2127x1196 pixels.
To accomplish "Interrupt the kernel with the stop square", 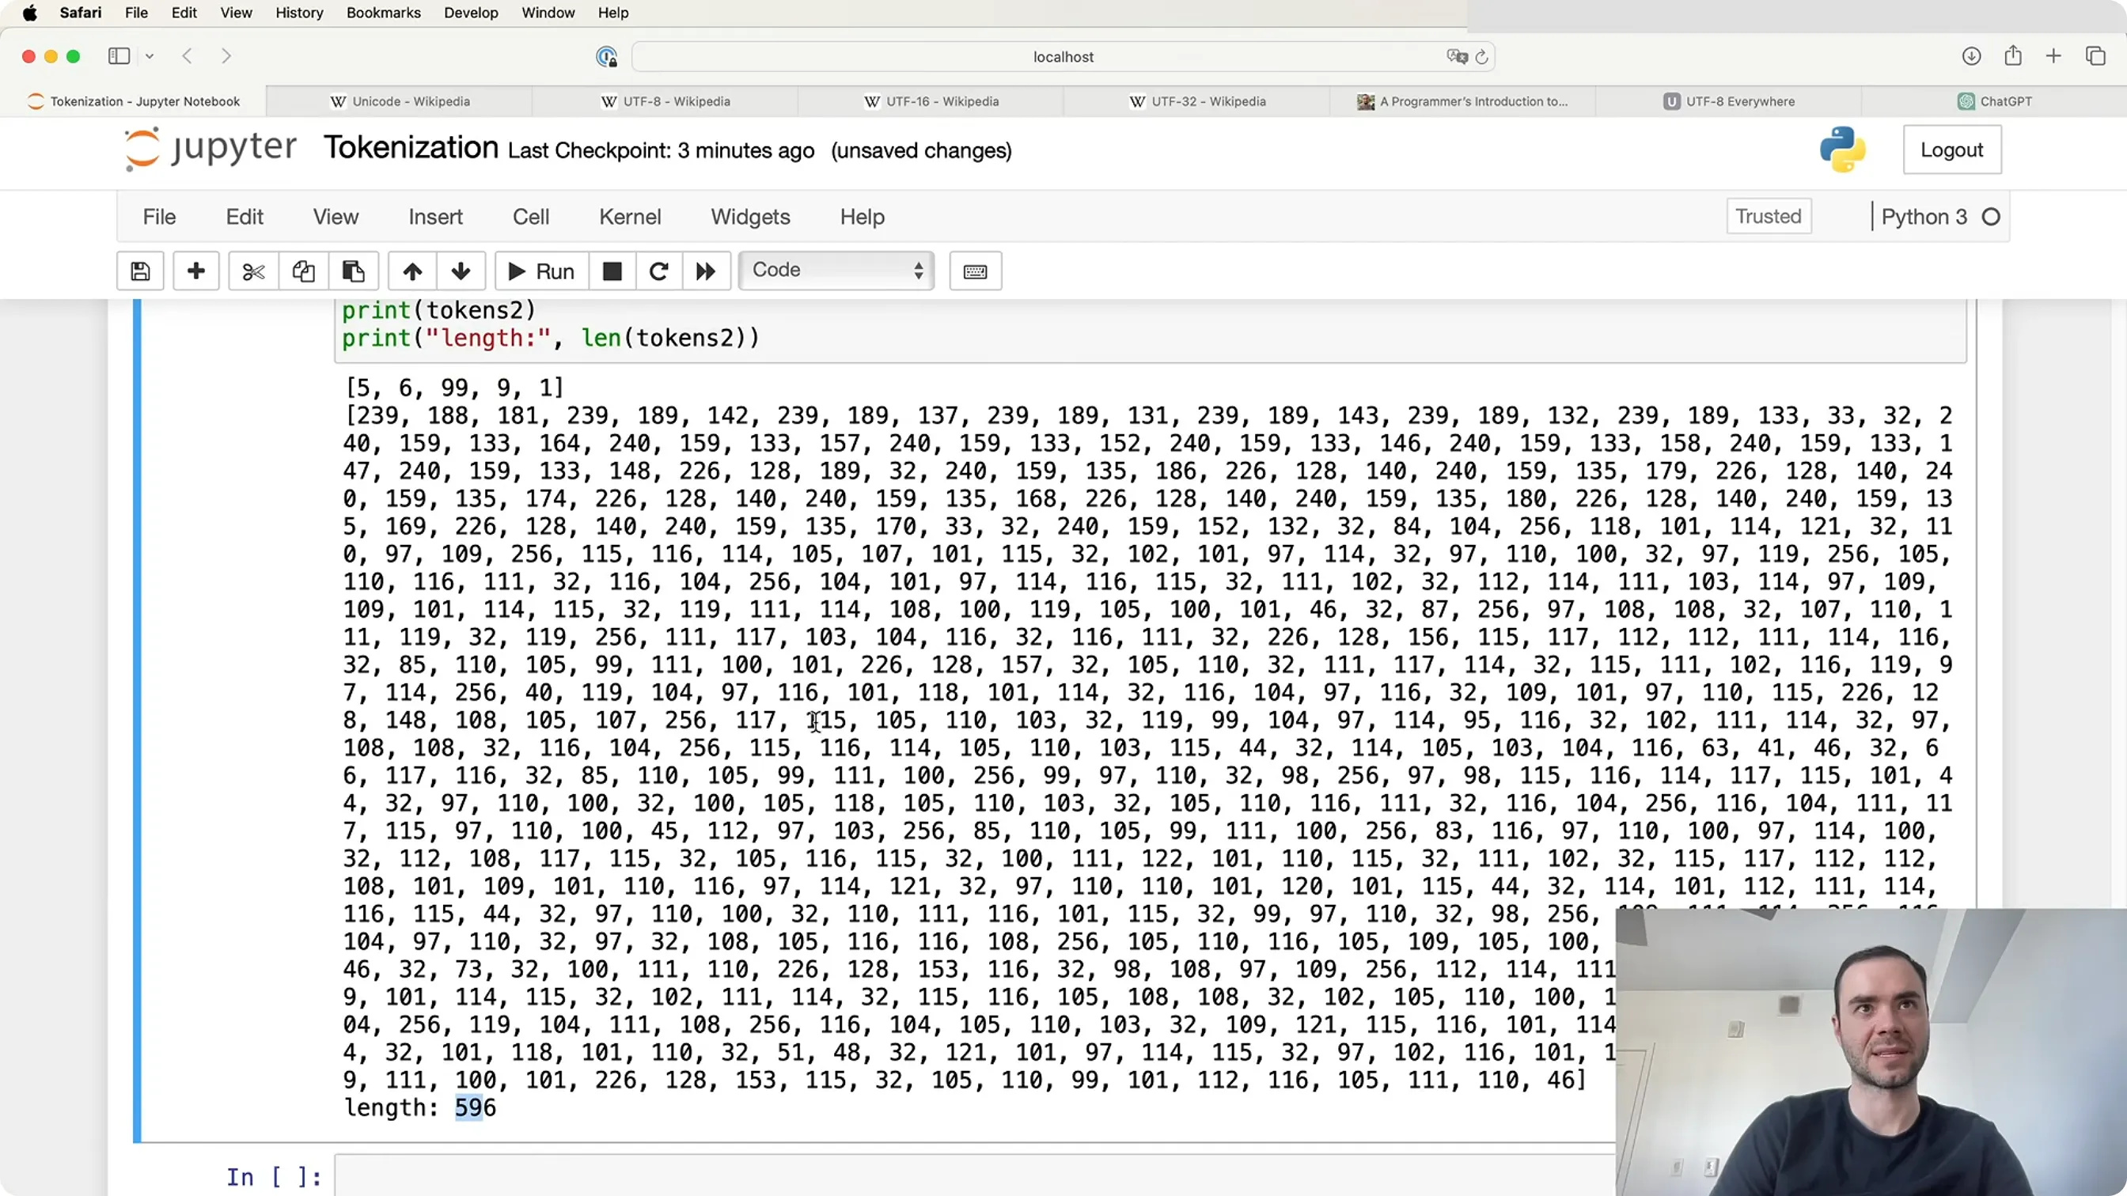I will coord(612,271).
